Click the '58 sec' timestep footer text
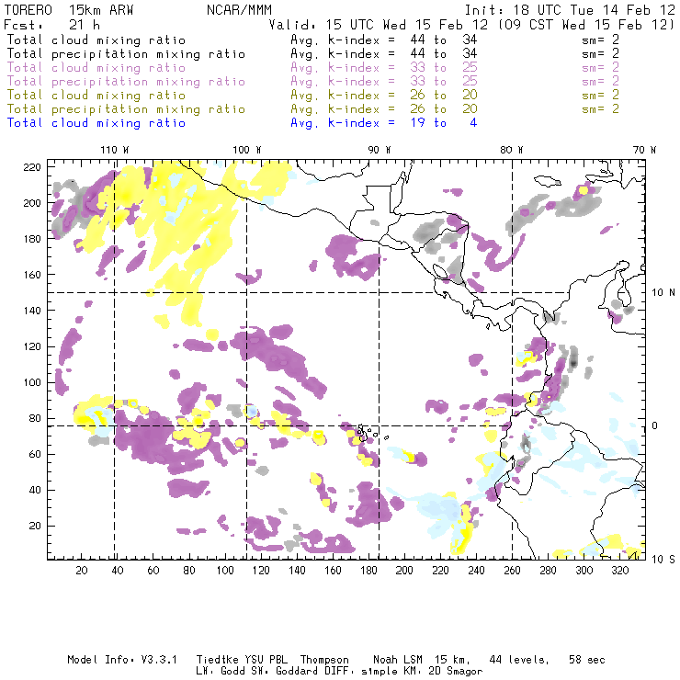 [x=587, y=660]
